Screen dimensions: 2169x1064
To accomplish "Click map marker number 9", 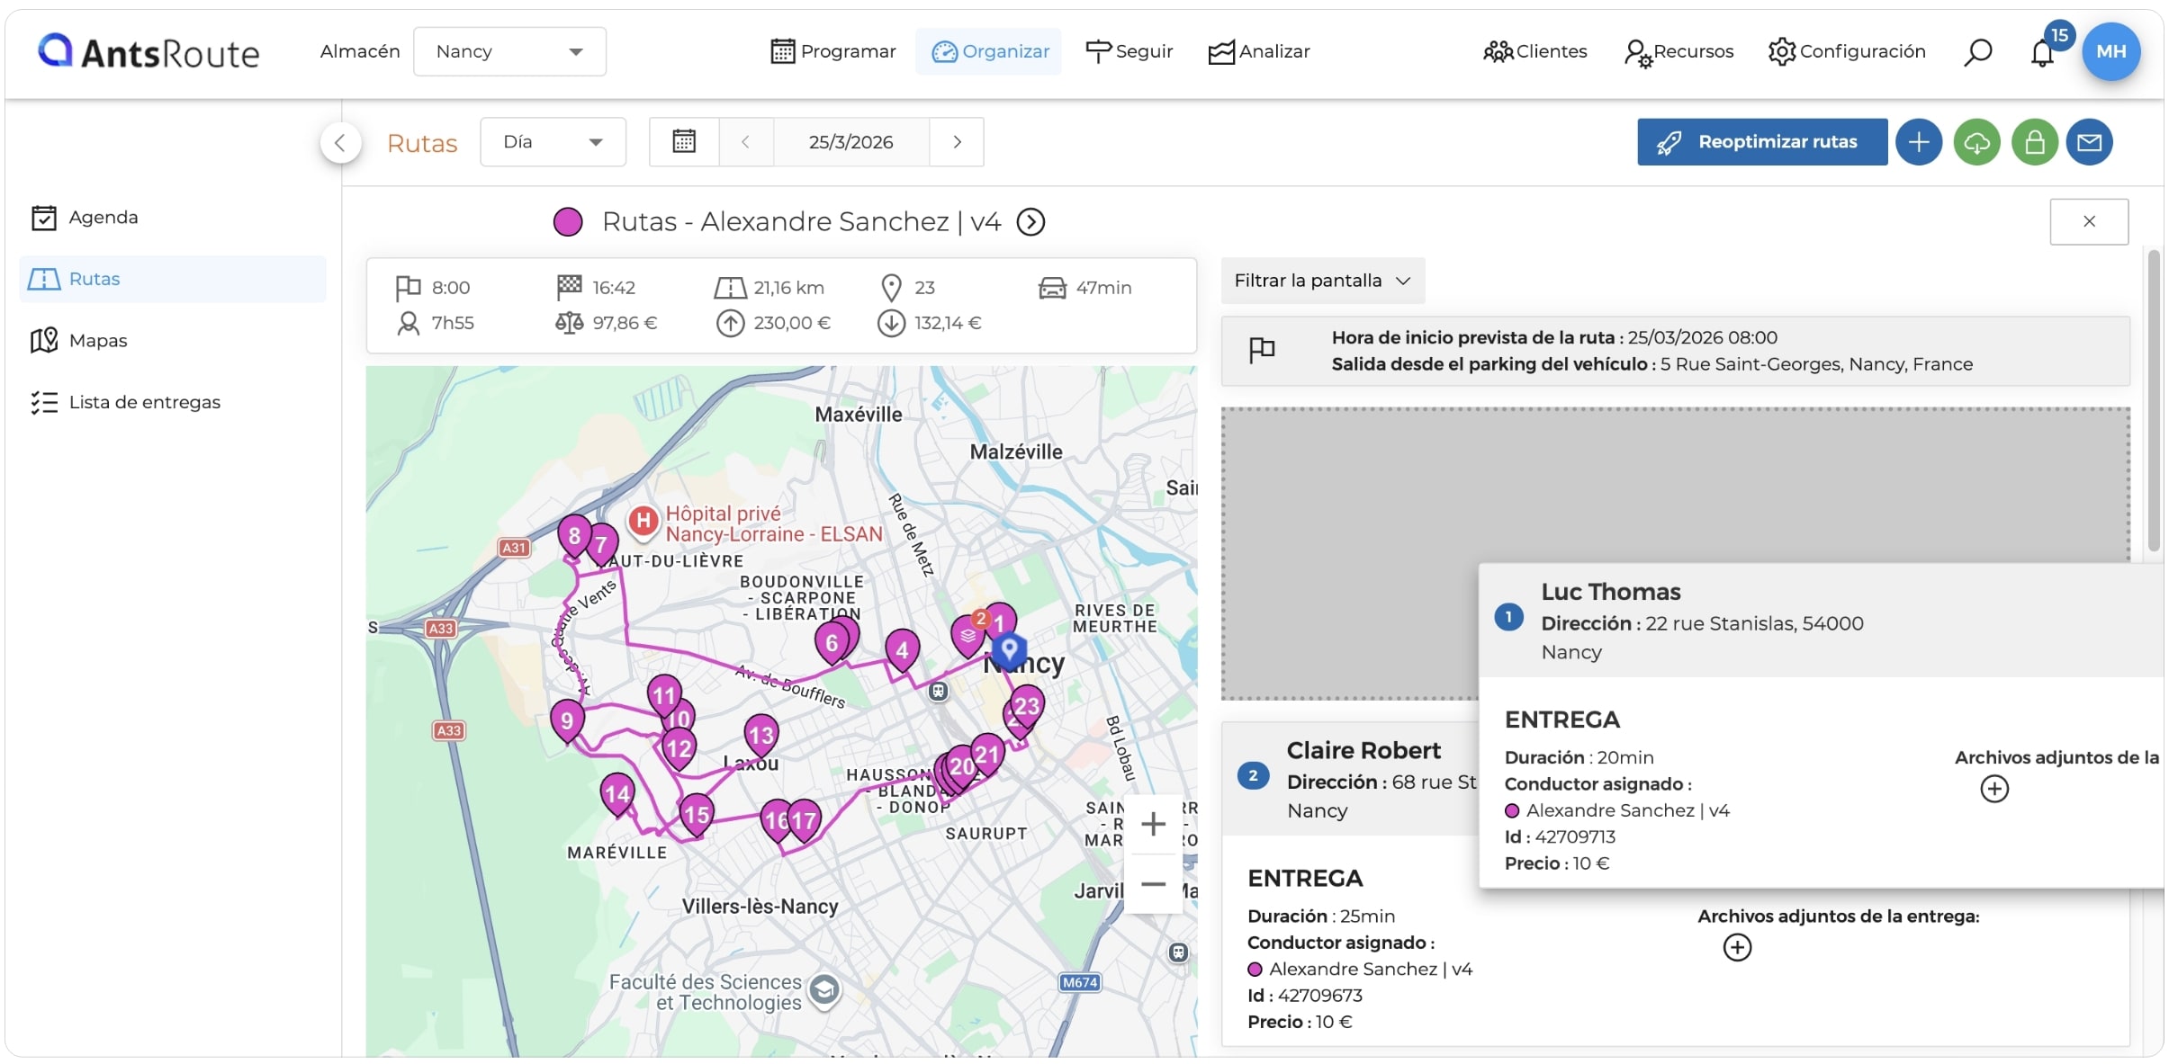I will tap(567, 720).
